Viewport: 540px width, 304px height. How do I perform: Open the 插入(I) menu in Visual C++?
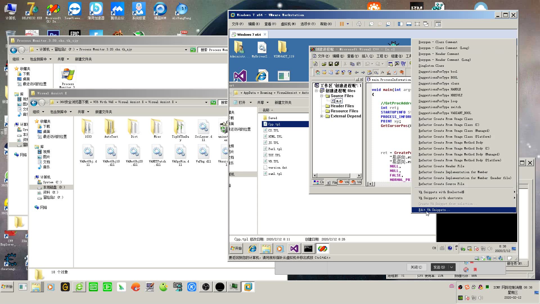367,56
